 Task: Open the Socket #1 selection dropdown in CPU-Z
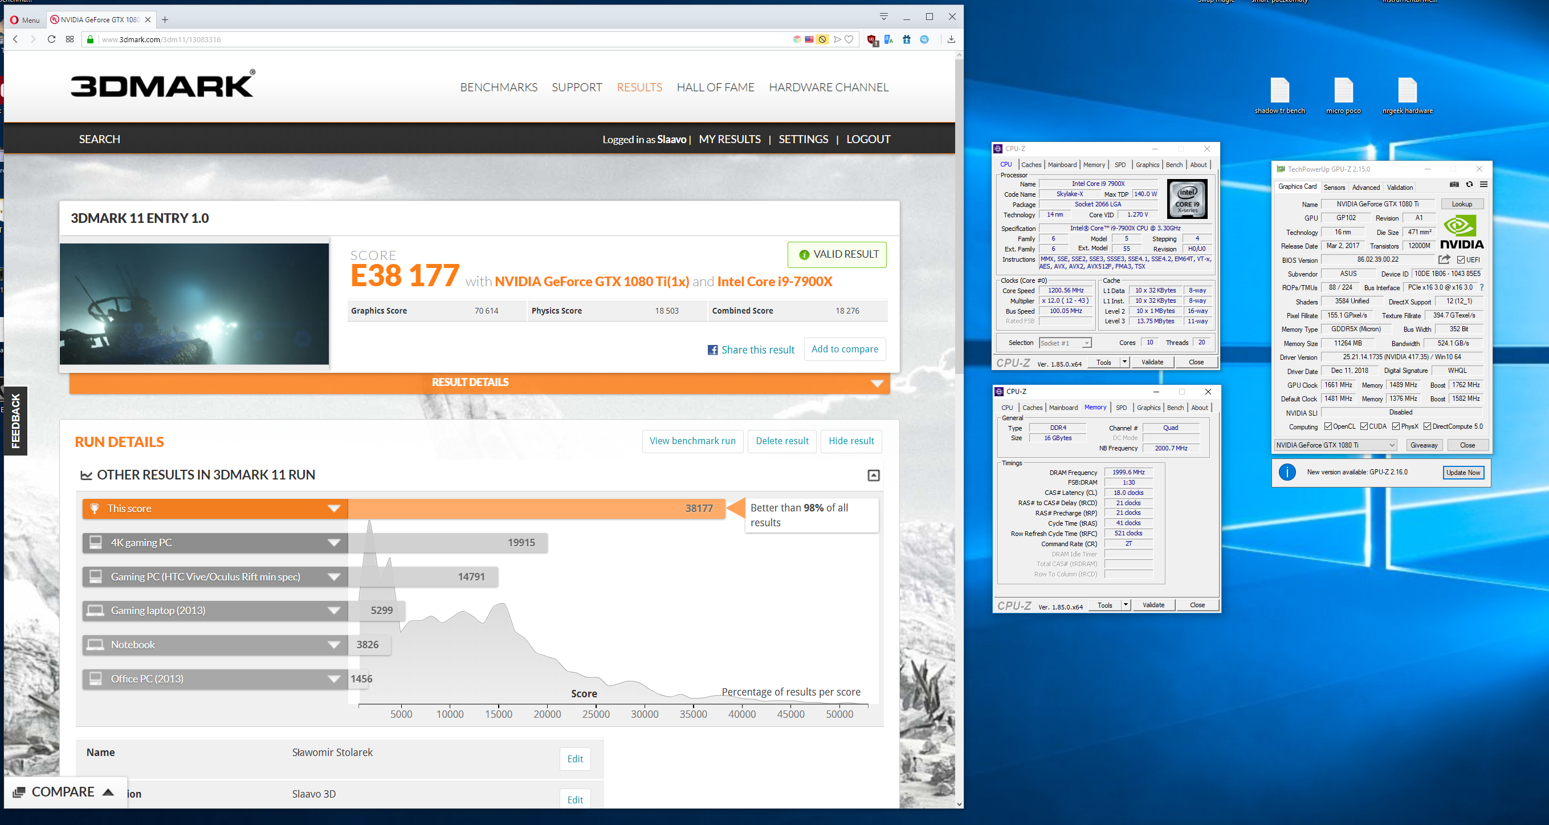coord(1065,343)
